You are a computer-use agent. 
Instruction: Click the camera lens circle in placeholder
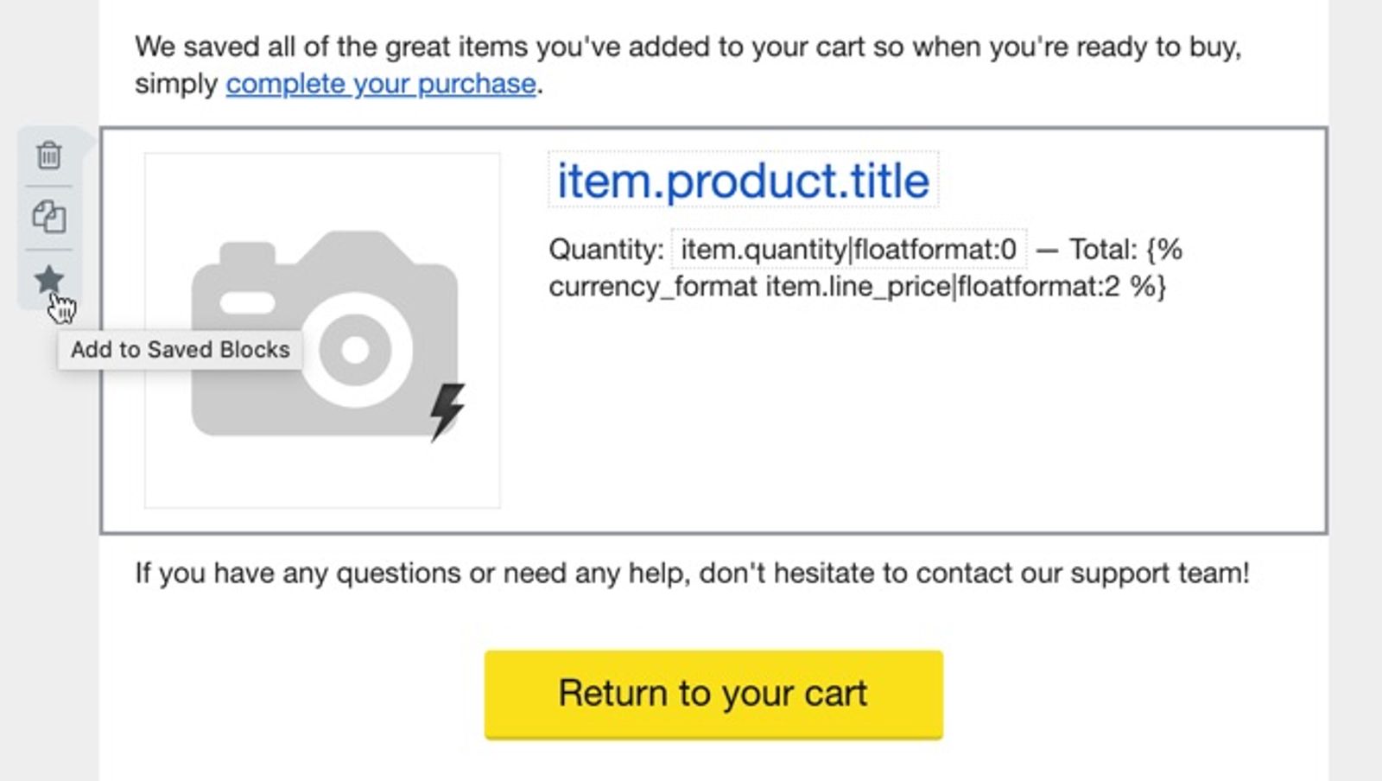[355, 349]
